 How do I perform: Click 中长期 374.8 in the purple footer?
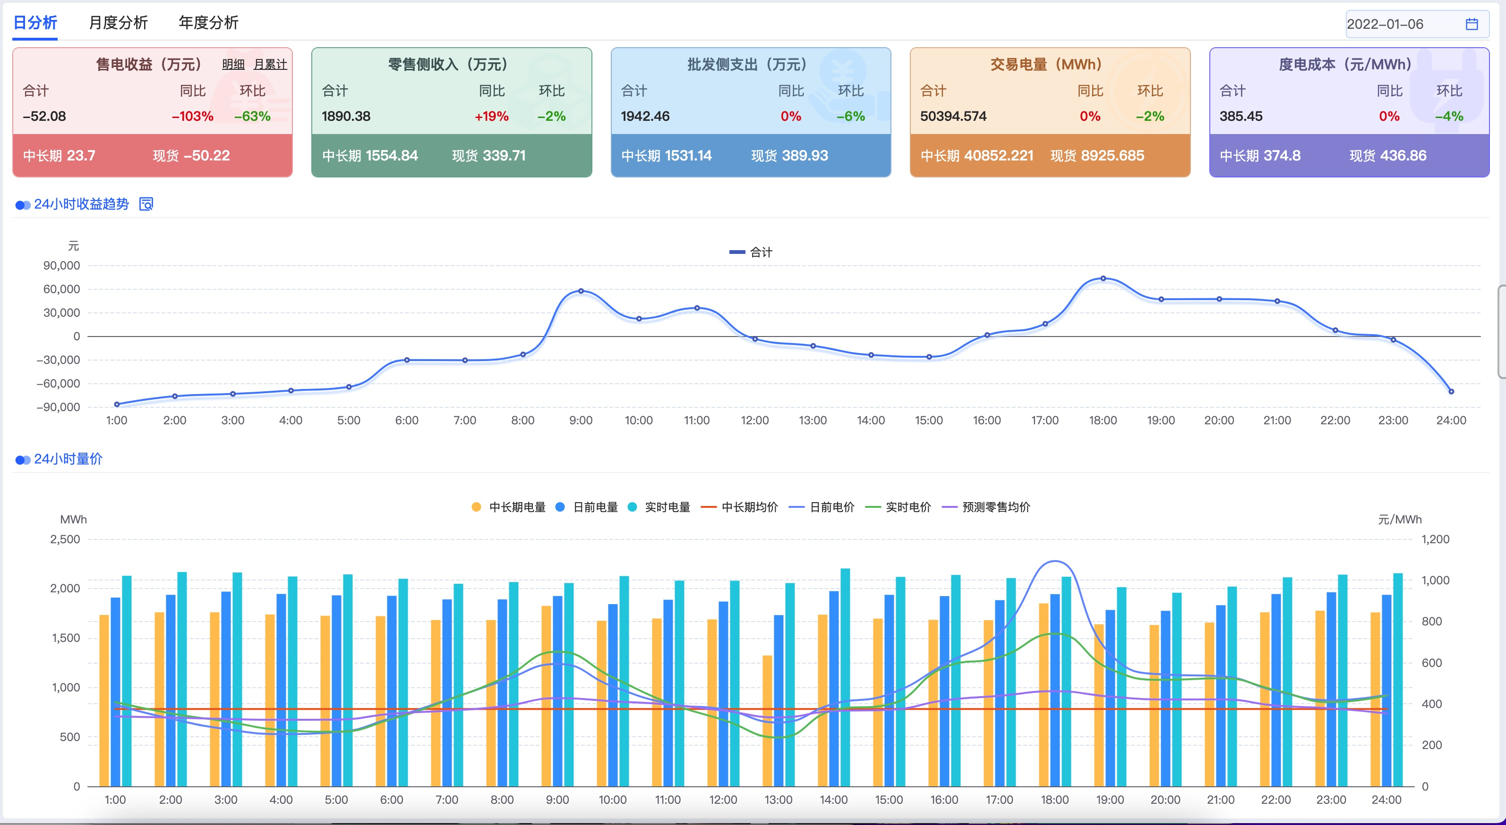pos(1260,155)
